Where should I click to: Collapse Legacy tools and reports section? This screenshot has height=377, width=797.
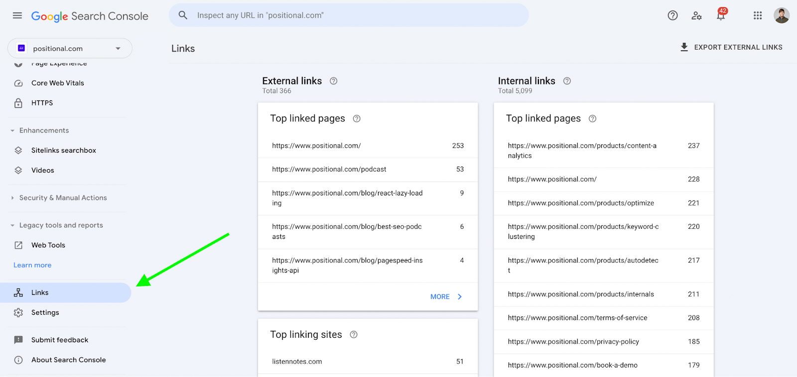(x=12, y=225)
